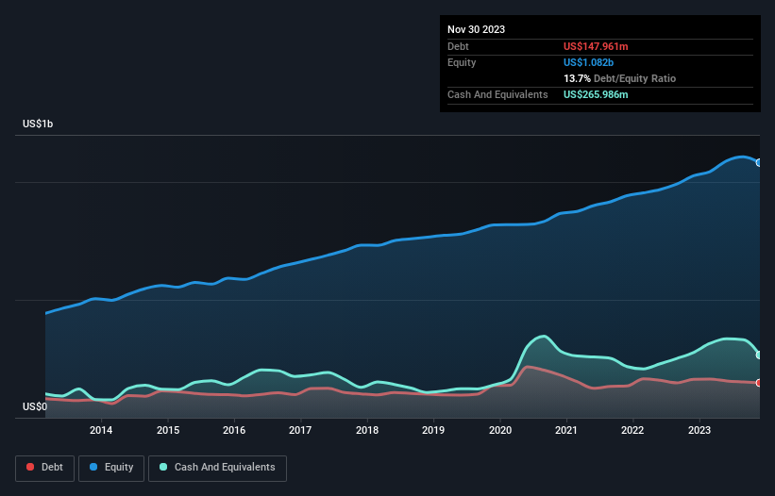Click the 2021 x-axis label

[x=566, y=430]
